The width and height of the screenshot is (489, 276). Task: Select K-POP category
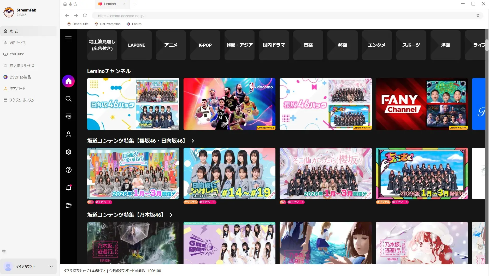point(205,45)
